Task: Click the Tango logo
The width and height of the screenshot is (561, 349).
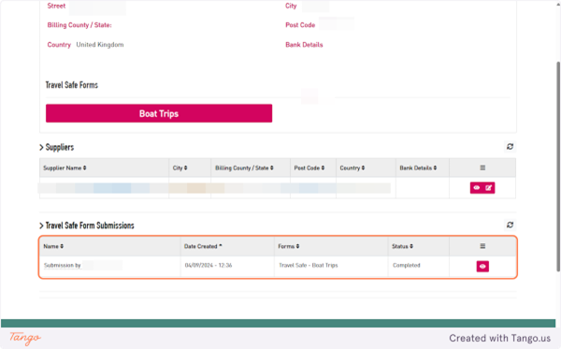Action: coord(25,338)
